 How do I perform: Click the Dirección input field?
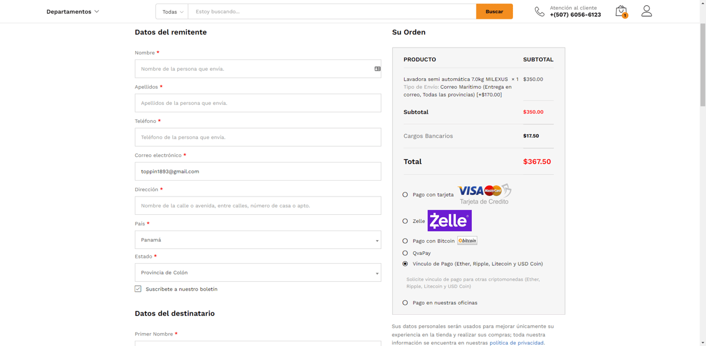258,206
